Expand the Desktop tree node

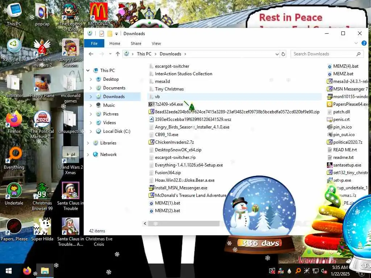[x=91, y=79]
